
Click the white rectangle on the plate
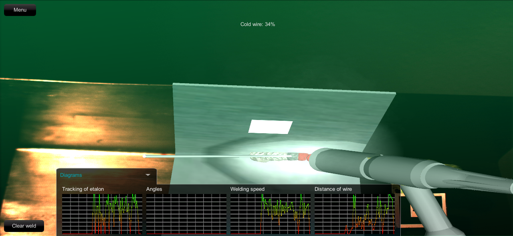click(x=271, y=127)
